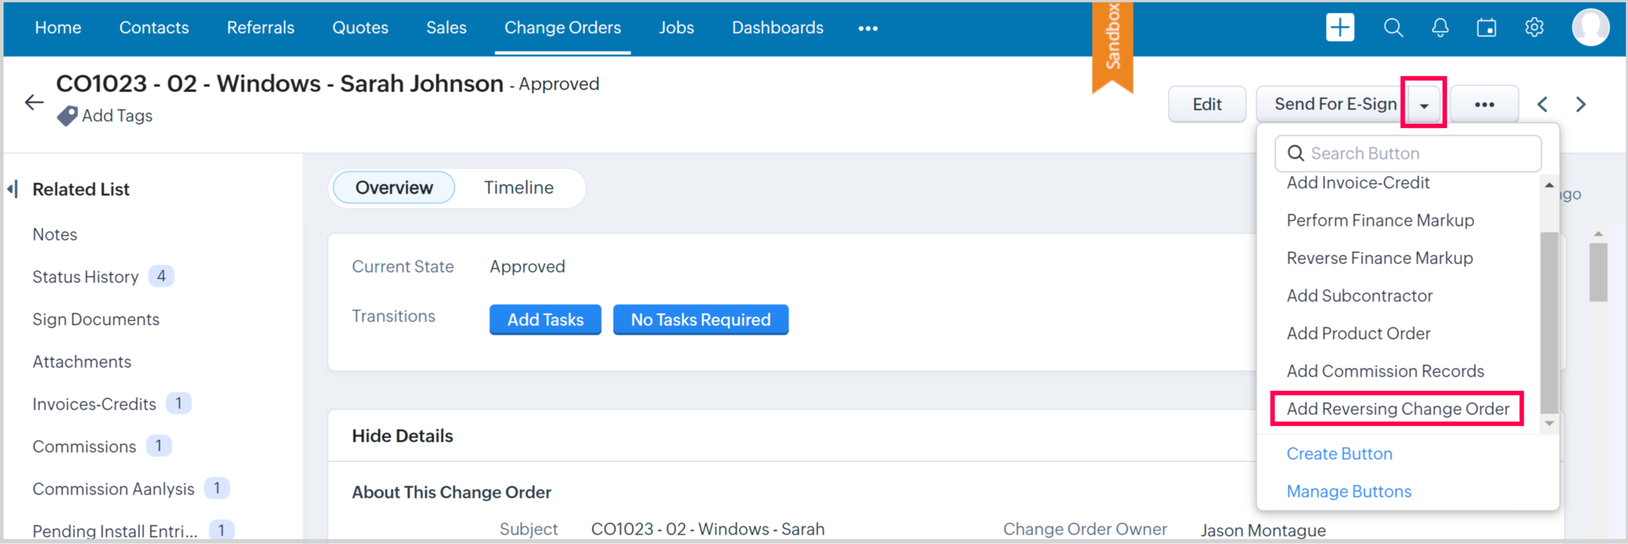Go to next record with right chevron
Viewport: 1628px width, 544px height.
tap(1581, 104)
